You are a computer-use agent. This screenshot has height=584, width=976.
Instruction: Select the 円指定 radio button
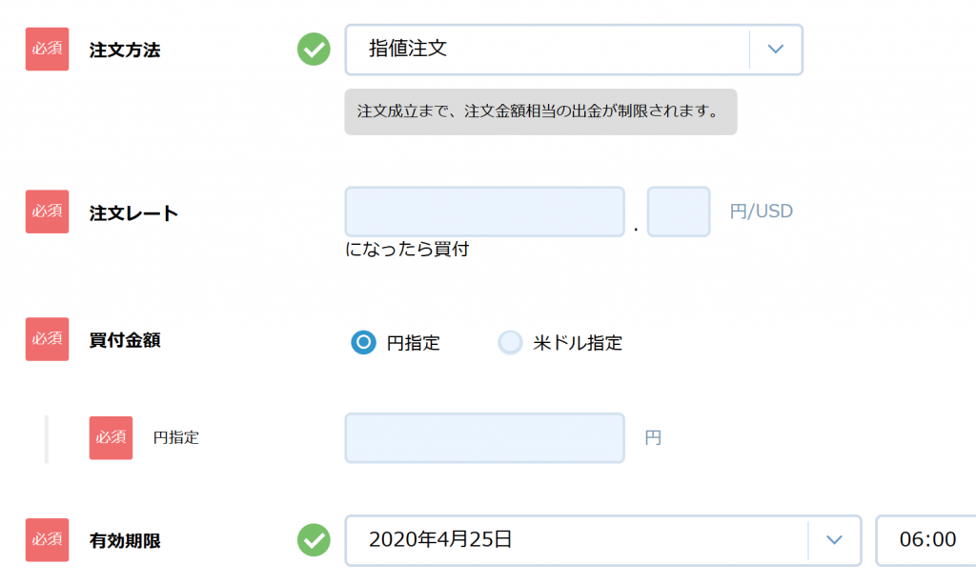pyautogui.click(x=363, y=342)
